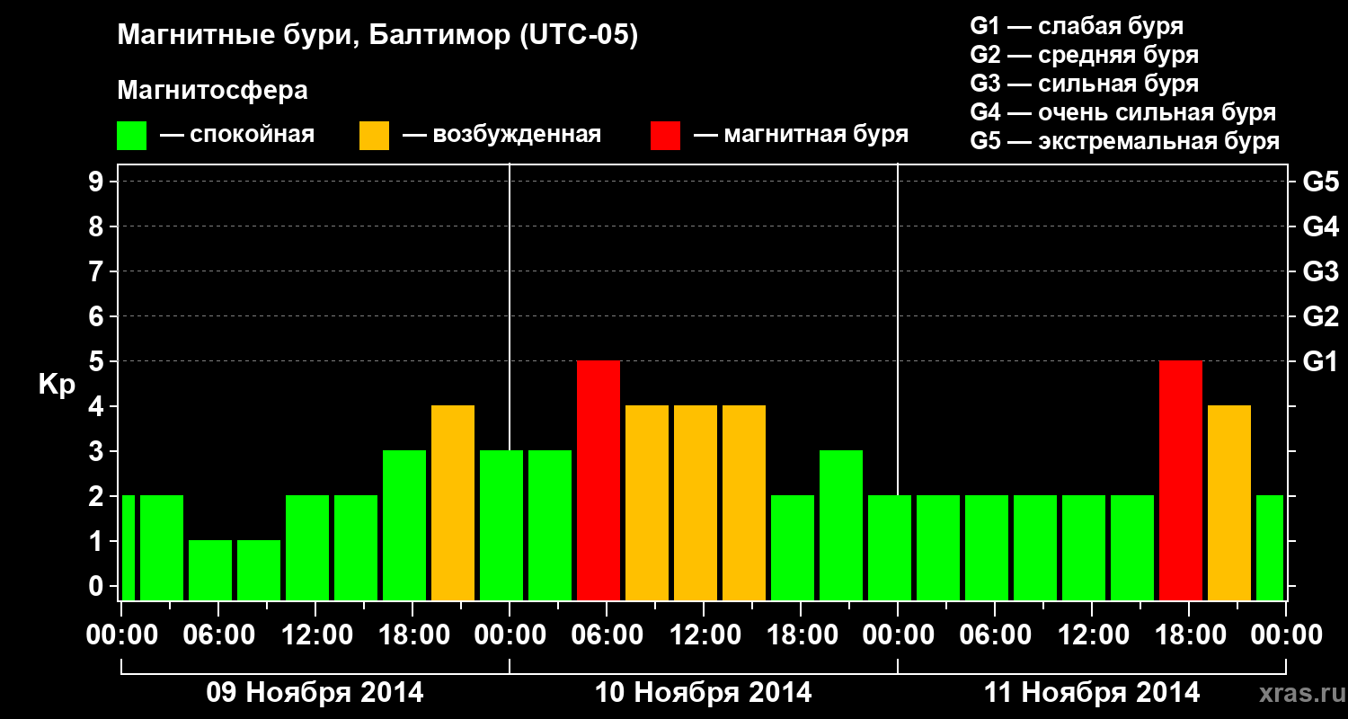Click the 12:00 time label for 11 Ноября
This screenshot has width=1348, height=719.
click(x=1092, y=635)
